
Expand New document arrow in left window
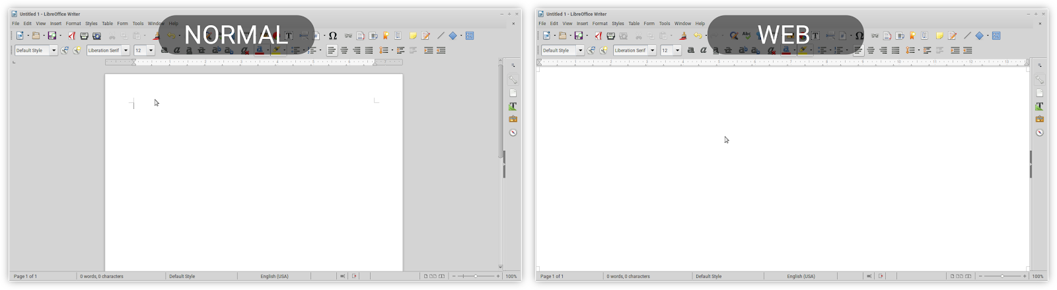(28, 36)
